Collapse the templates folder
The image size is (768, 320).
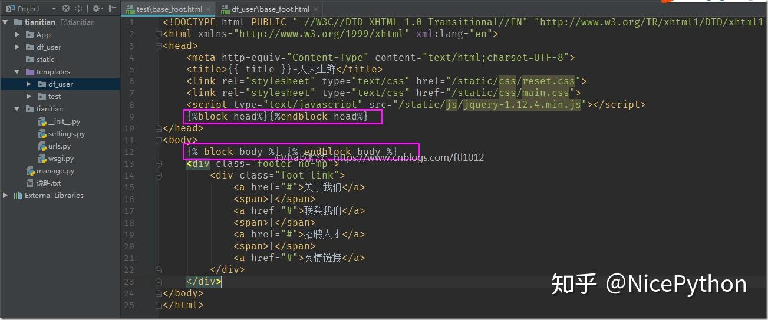coord(17,72)
